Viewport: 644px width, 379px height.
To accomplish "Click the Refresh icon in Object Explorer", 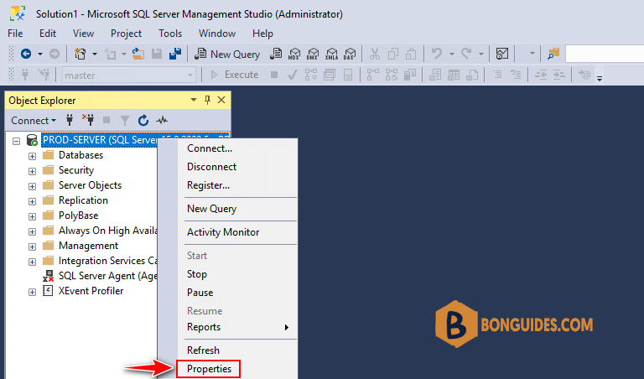I will [143, 120].
